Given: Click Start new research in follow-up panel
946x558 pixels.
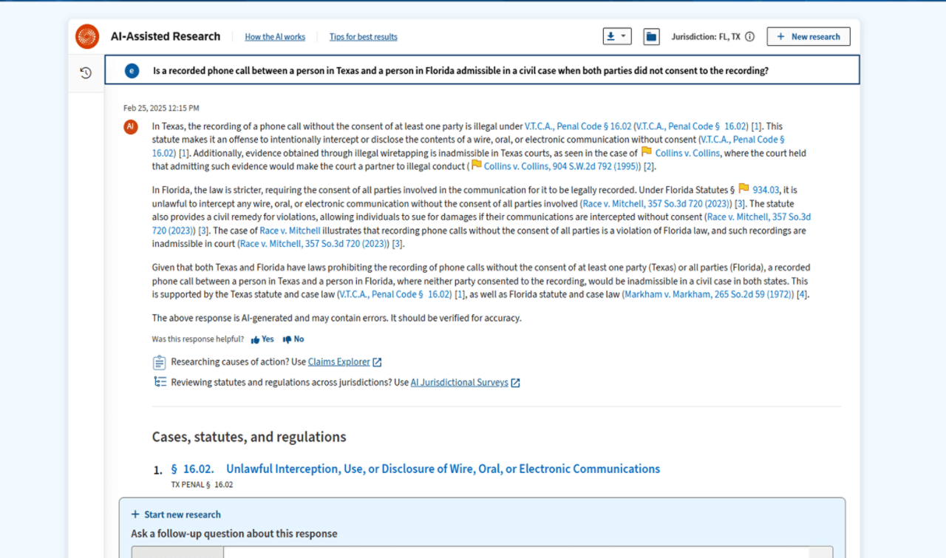Looking at the screenshot, I should tap(176, 514).
